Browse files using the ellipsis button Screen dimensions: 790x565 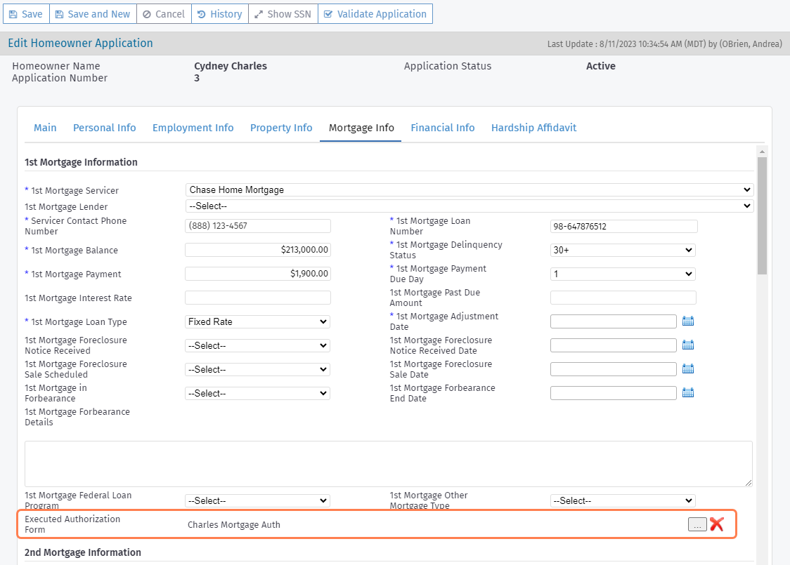(697, 524)
